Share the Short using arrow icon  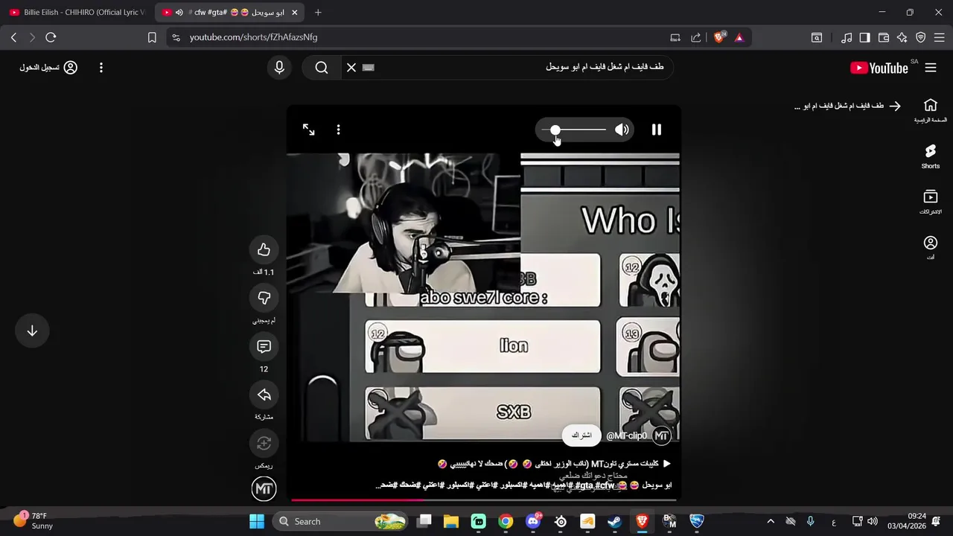point(264,395)
